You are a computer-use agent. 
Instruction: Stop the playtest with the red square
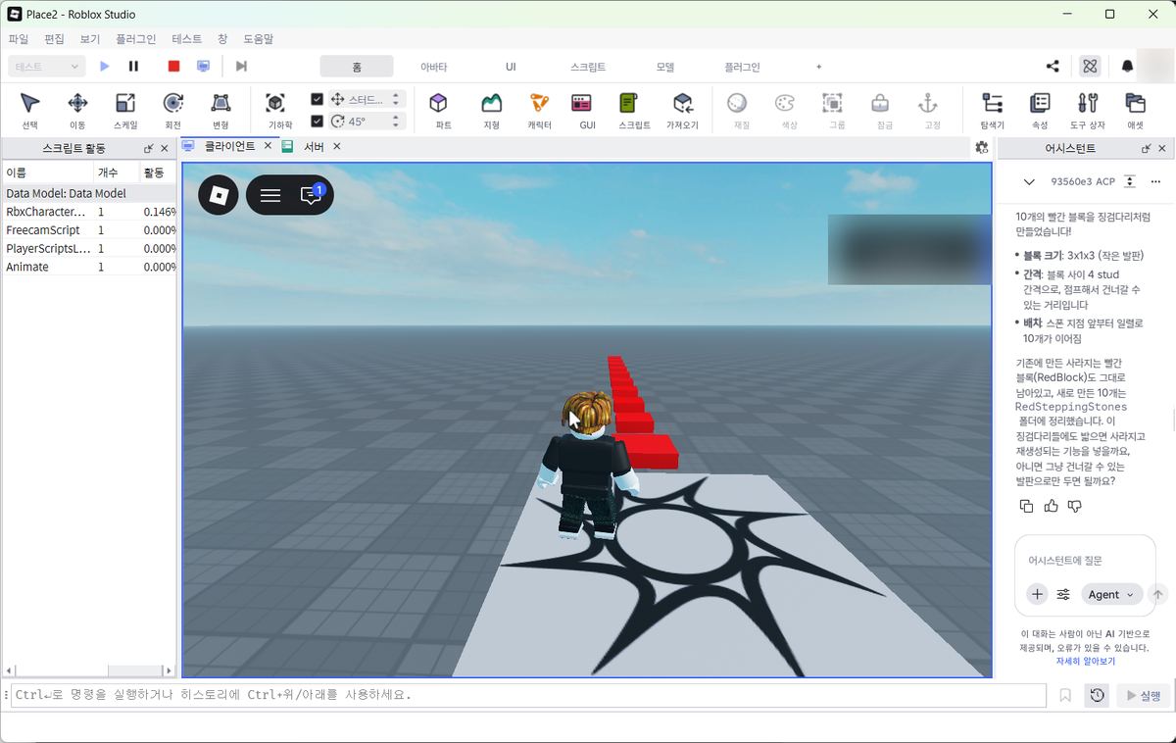(173, 66)
